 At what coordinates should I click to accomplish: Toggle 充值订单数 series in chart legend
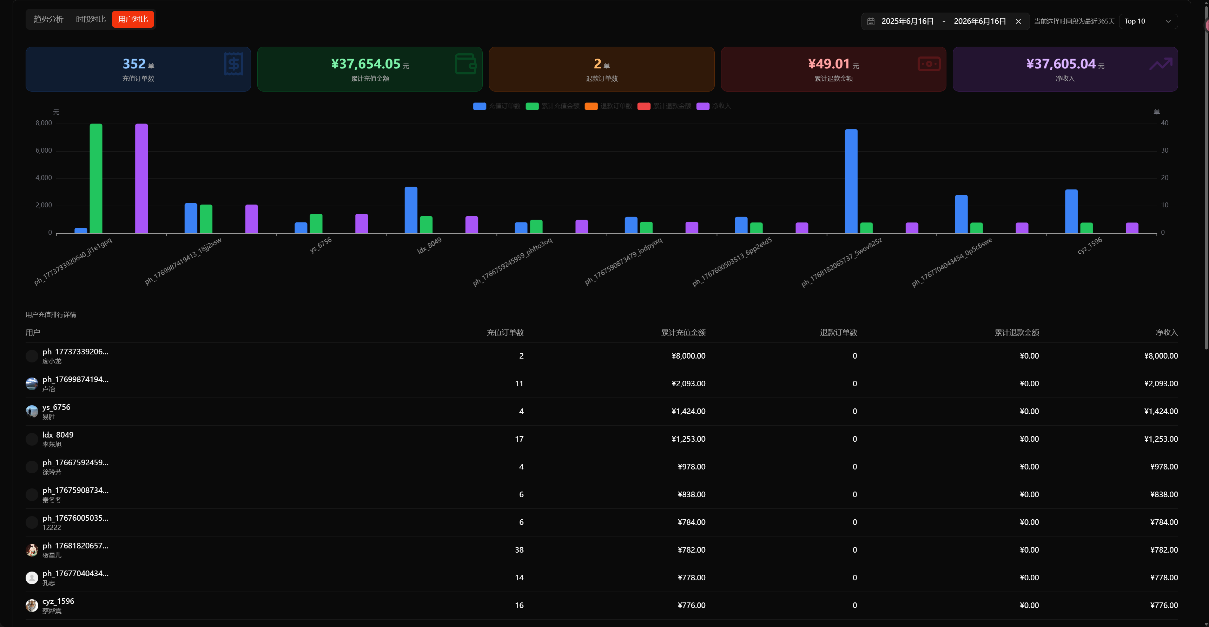point(496,106)
